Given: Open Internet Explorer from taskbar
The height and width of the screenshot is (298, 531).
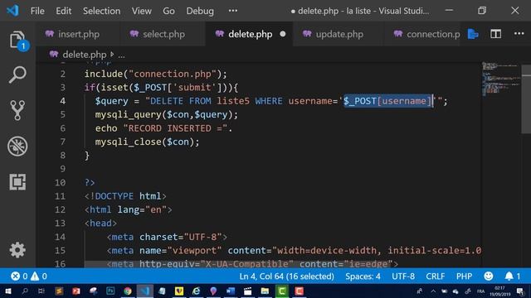Looking at the screenshot, I should point(197,291).
